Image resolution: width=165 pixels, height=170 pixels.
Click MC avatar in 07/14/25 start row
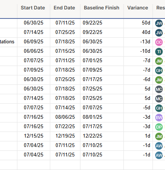tap(159, 99)
